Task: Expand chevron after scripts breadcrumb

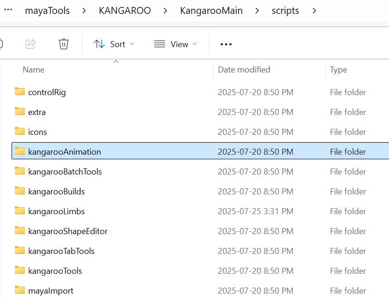Action: click(314, 11)
